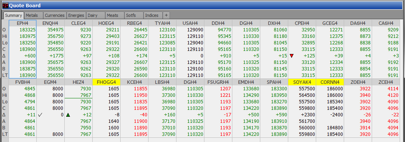Open the Indices tab

tap(153, 15)
